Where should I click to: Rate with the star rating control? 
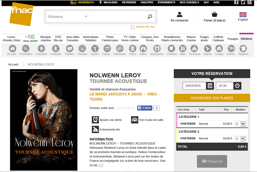coord(125,108)
